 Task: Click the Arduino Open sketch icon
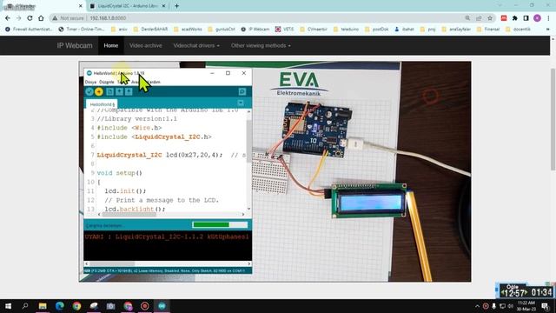(120, 91)
